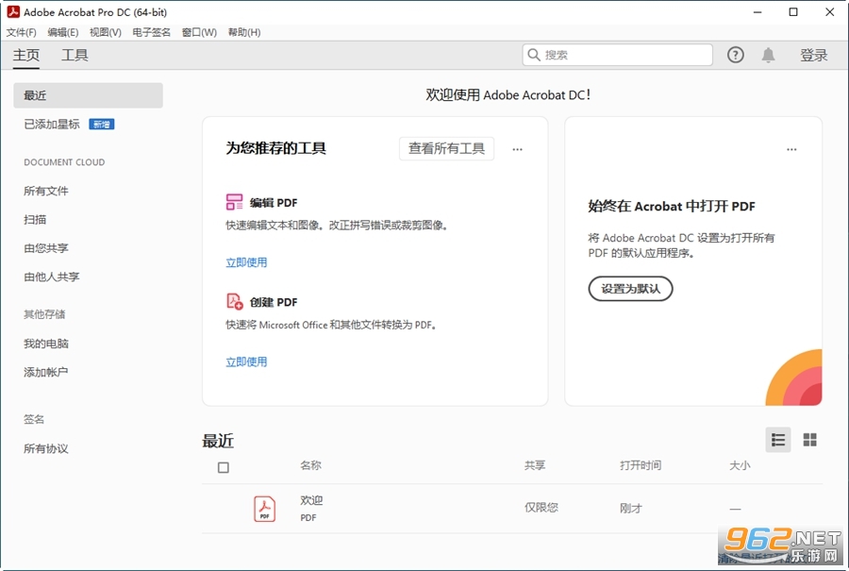The width and height of the screenshot is (849, 571).
Task: Click the 新增 badge next to 已添加星标
Action: pos(101,125)
